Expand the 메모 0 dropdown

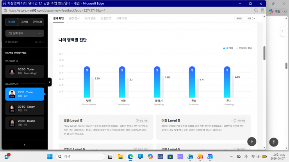(x=251, y=18)
